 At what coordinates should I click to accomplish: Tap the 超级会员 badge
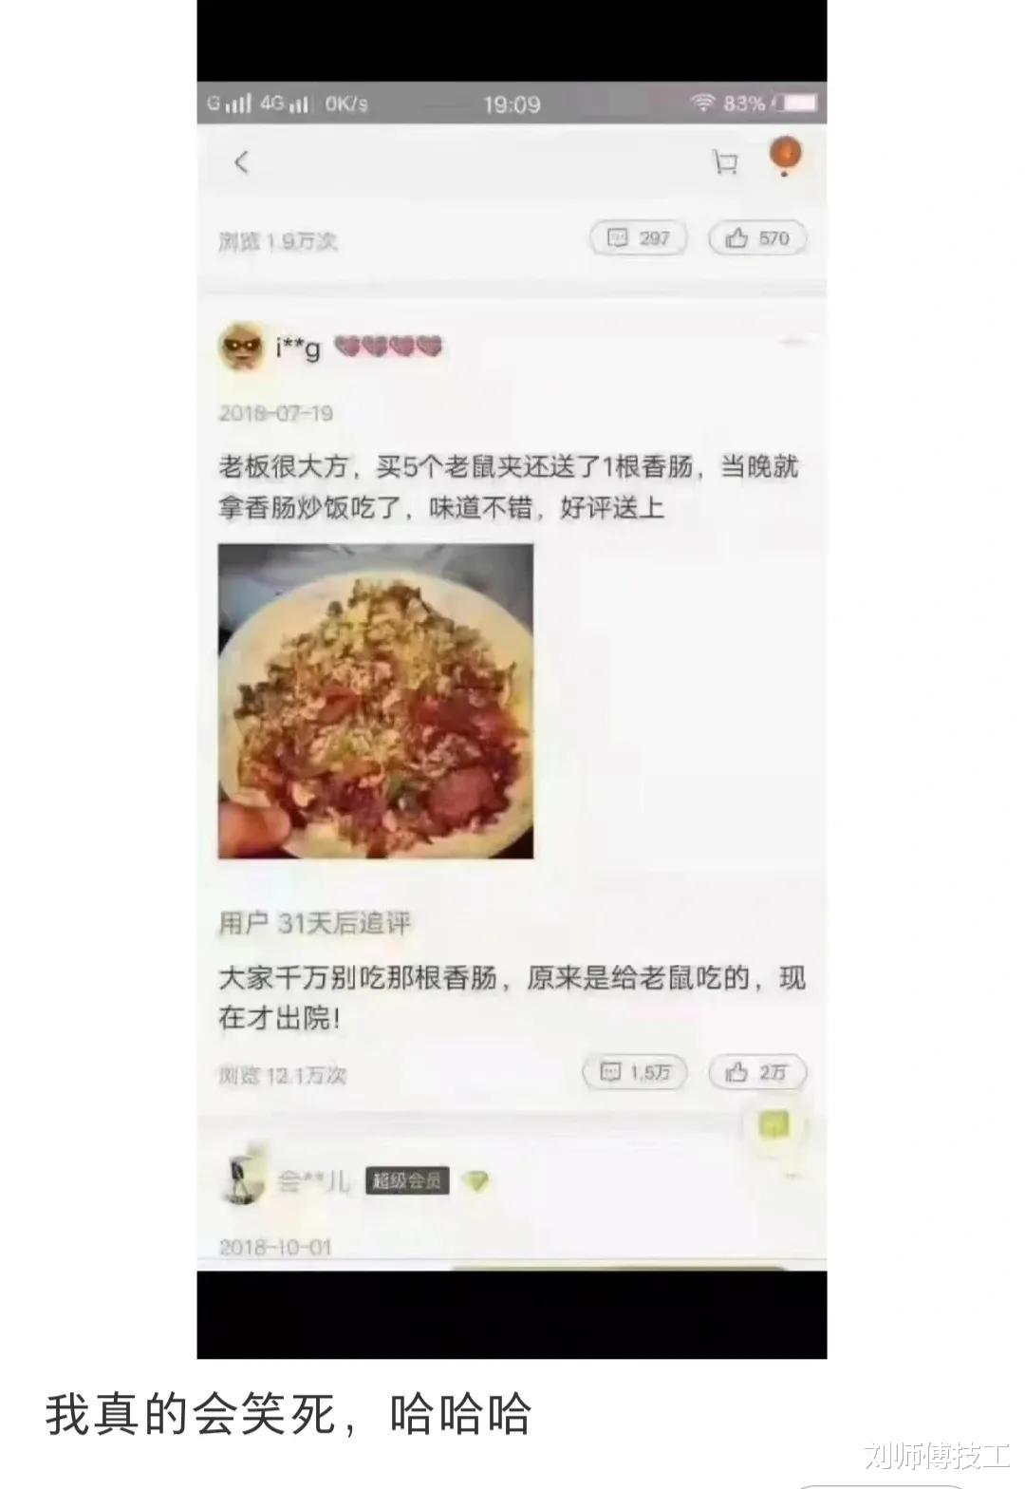click(x=407, y=1181)
